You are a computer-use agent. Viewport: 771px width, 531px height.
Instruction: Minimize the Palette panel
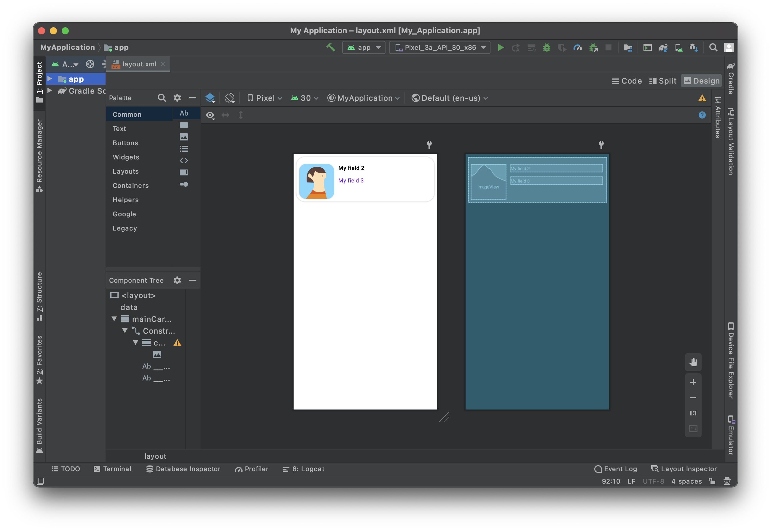point(192,98)
